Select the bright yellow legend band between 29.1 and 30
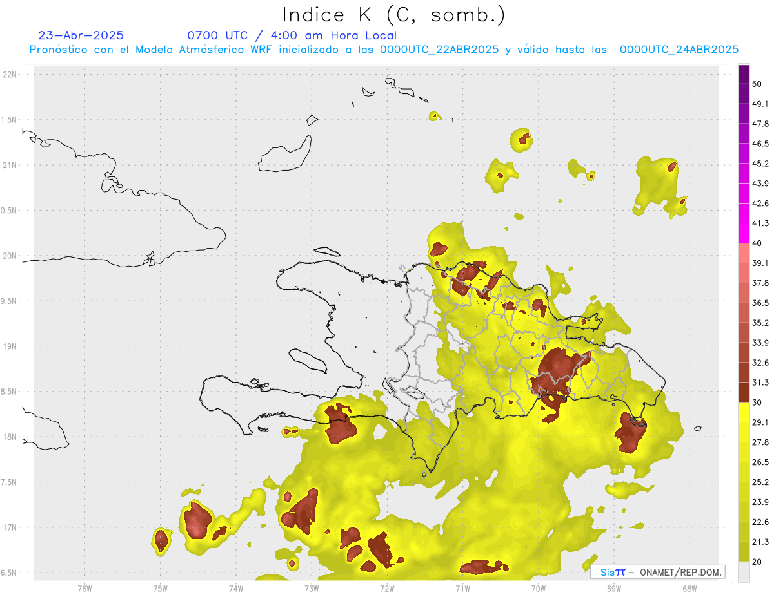Viewport: 774px width, 597px height. (x=744, y=412)
